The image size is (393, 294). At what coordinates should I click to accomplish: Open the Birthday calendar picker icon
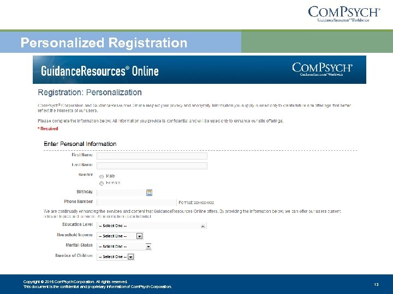(149, 193)
